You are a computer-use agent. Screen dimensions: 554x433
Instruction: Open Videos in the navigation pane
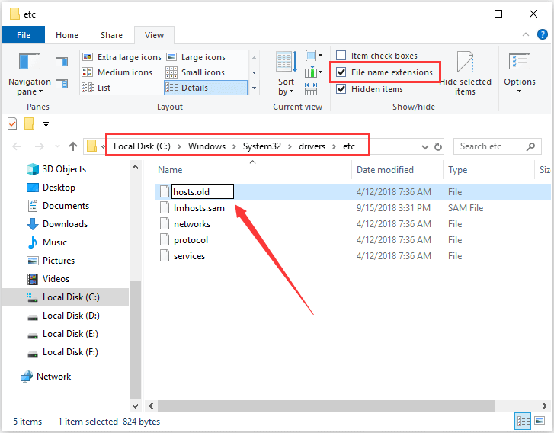coord(48,279)
